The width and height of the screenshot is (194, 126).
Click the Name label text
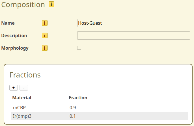click(8, 23)
